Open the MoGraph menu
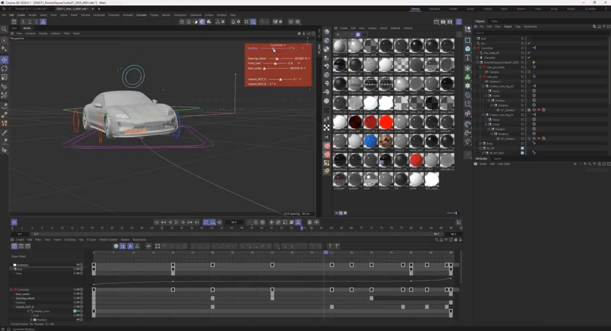611x331 pixels. tap(99, 15)
